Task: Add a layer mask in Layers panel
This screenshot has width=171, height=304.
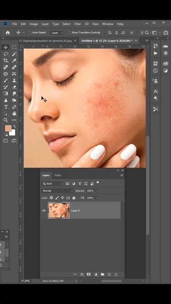Action: coord(89,274)
